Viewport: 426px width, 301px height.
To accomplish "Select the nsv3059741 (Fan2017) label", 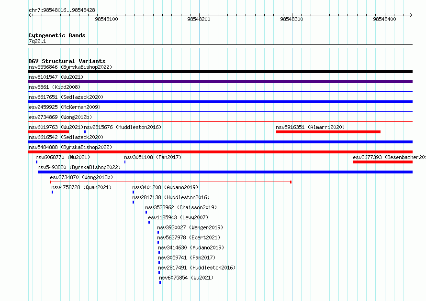I will (x=187, y=258).
